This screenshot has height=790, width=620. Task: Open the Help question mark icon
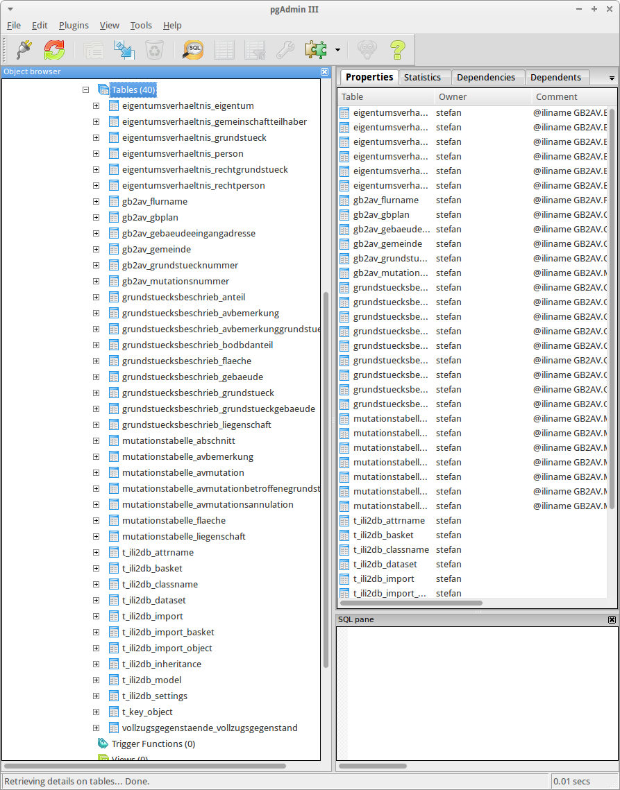398,49
